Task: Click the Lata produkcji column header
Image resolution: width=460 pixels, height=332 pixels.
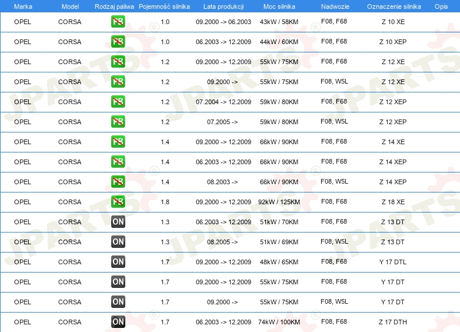Action: click(x=224, y=6)
